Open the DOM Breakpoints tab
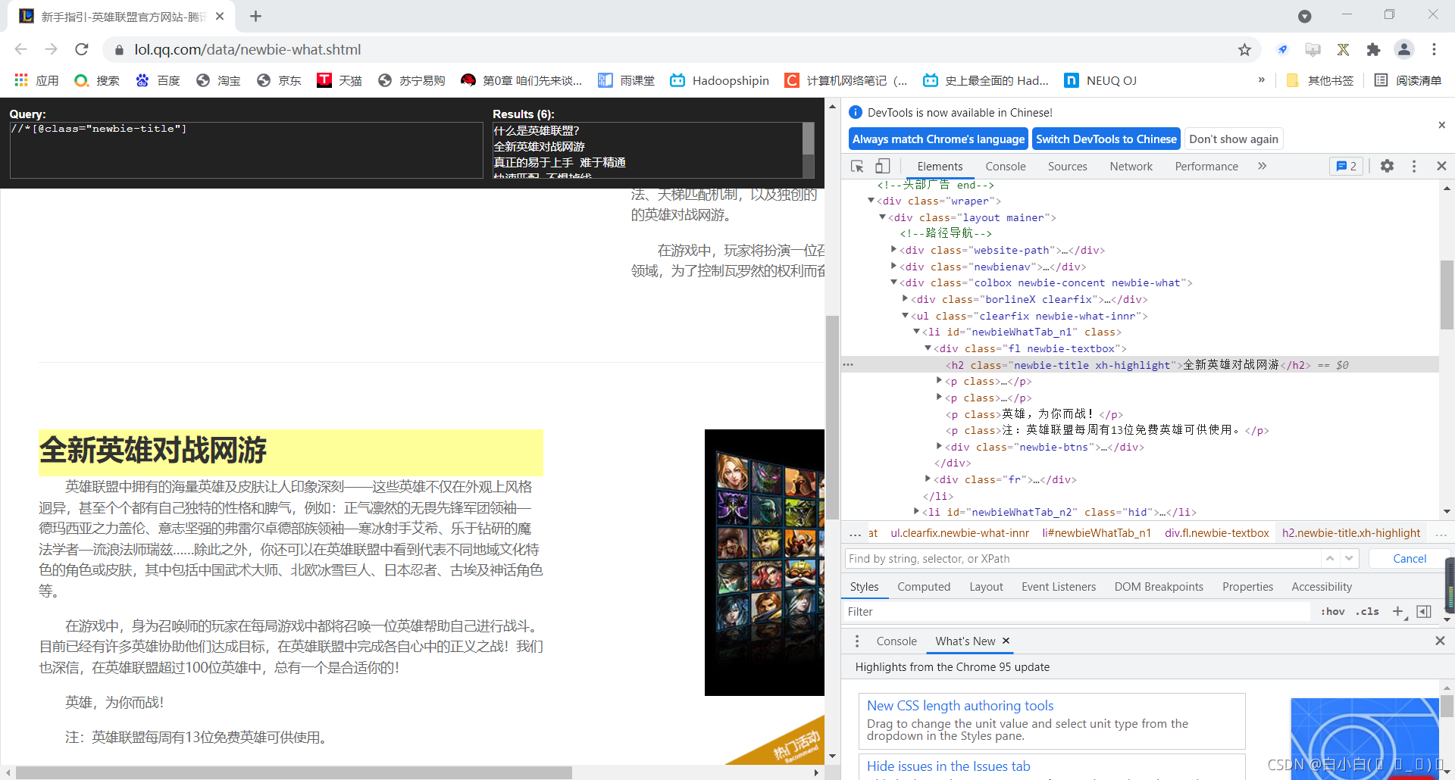This screenshot has width=1455, height=780. (x=1158, y=586)
